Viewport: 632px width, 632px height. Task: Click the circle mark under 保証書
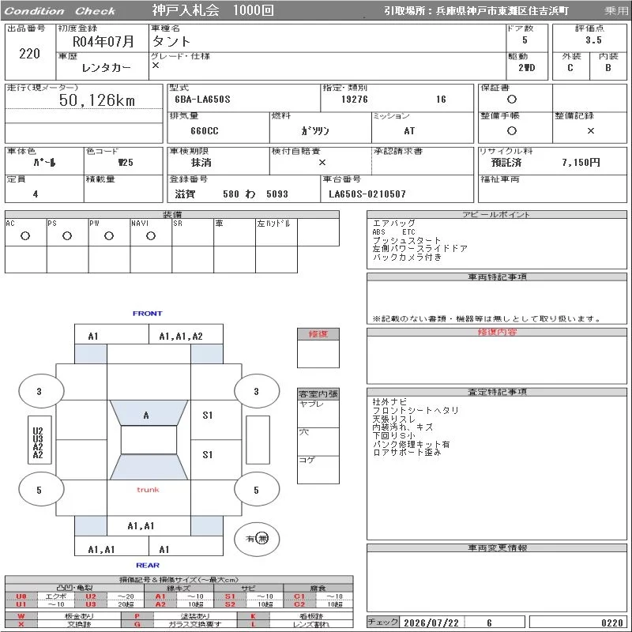[x=511, y=100]
